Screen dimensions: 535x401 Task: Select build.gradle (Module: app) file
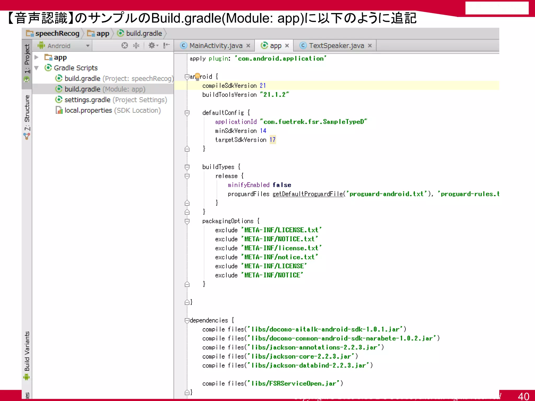pyautogui.click(x=103, y=89)
